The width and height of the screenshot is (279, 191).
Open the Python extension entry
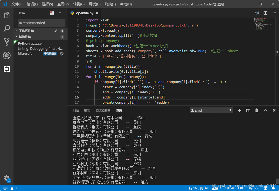tap(41, 48)
